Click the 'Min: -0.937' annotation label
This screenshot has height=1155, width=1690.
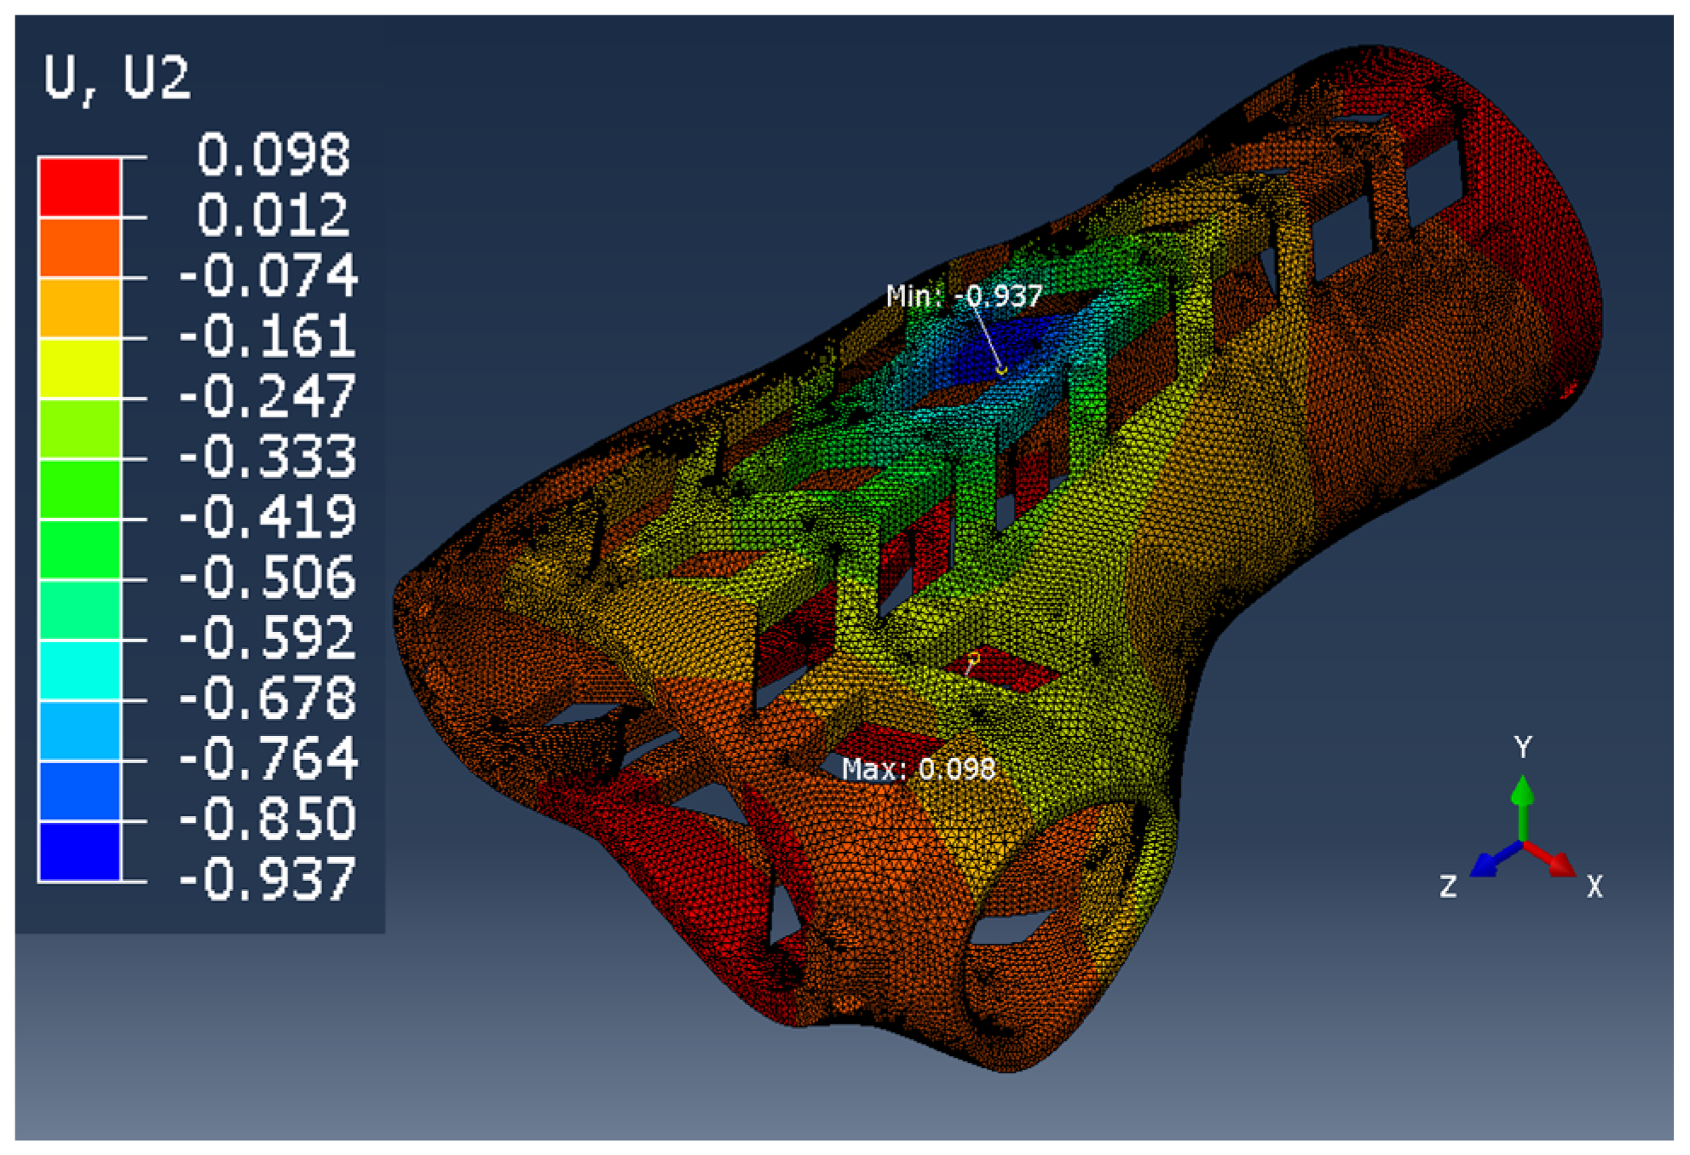pos(963,296)
